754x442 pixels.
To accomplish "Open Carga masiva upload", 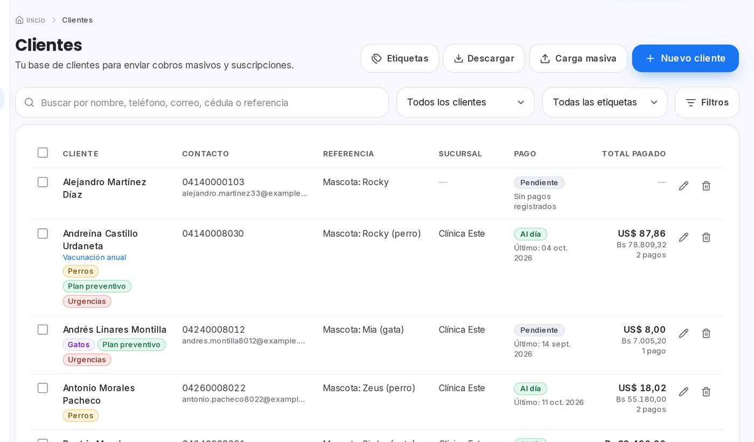I will pyautogui.click(x=578, y=58).
